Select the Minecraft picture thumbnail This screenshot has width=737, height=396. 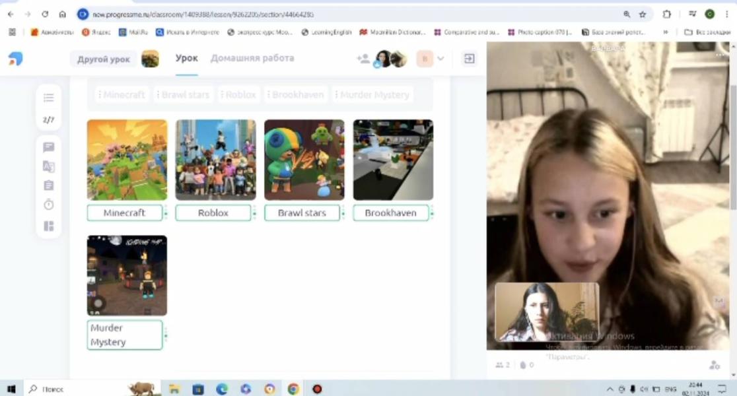click(127, 160)
